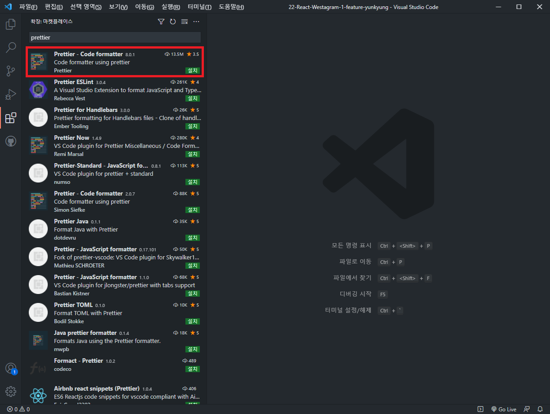Click publisher name Remi Marsal
Viewport: 550px width, 414px height.
[68, 154]
